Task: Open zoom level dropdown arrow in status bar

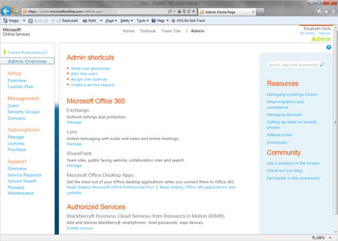Action: pyautogui.click(x=330, y=238)
